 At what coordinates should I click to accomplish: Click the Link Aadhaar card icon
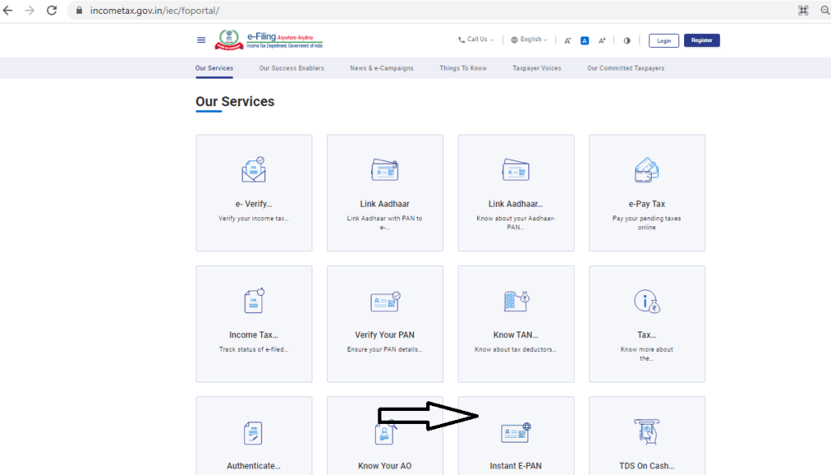(385, 170)
